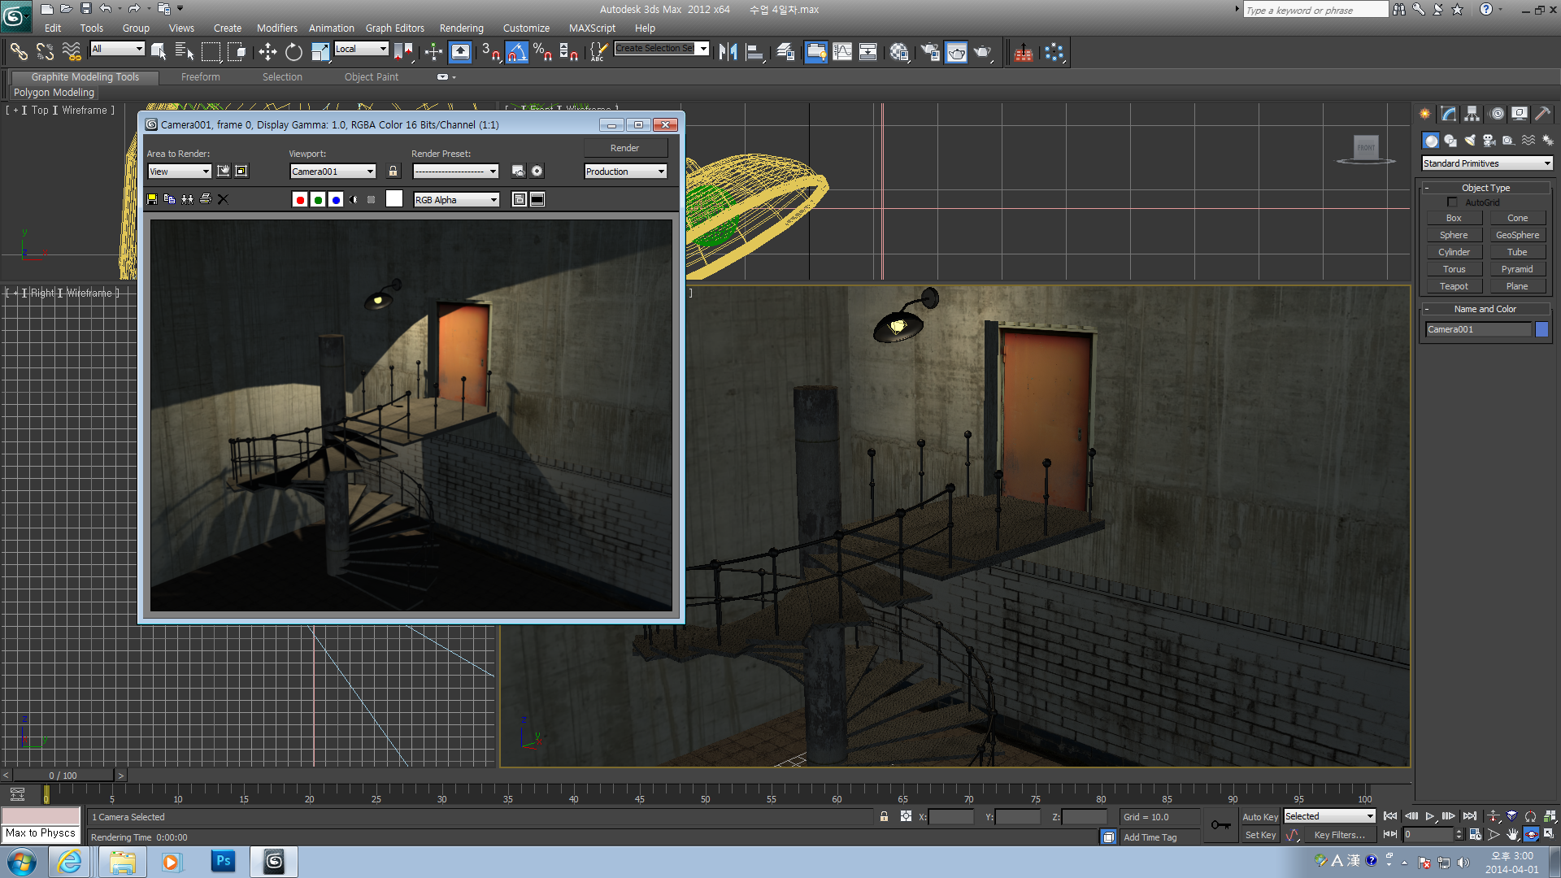Click the Bind to Space Warp icon

(x=72, y=53)
